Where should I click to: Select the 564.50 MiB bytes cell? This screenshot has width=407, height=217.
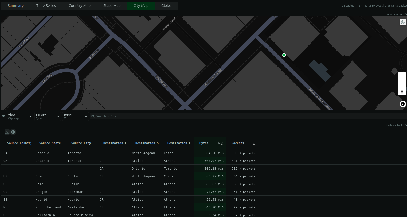(210, 153)
